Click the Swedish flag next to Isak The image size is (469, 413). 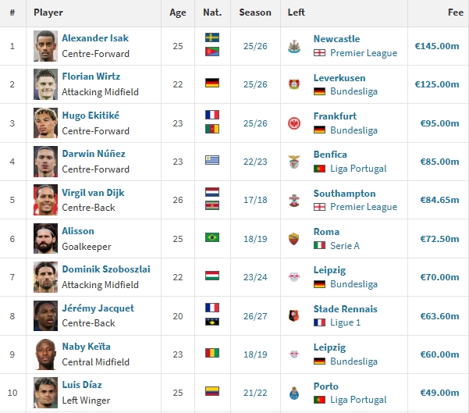coord(212,37)
